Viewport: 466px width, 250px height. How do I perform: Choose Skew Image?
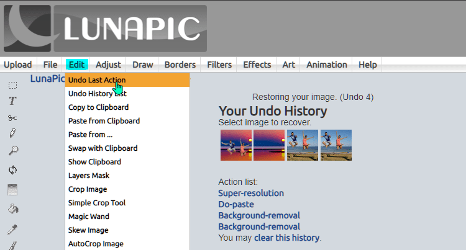[x=127, y=230]
